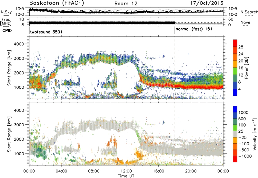
Task: Click the dotted line sample under Nave
Action: tap(245, 26)
